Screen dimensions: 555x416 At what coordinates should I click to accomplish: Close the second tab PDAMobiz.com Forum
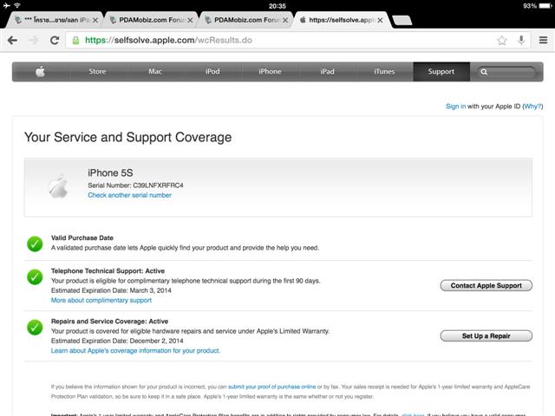click(x=190, y=21)
